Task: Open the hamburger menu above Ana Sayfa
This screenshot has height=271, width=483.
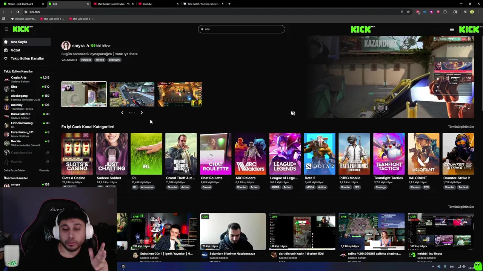Action: tap(6, 29)
